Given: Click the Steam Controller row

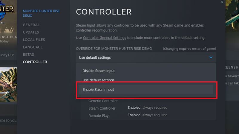Looking at the screenshot, I should (x=102, y=108).
